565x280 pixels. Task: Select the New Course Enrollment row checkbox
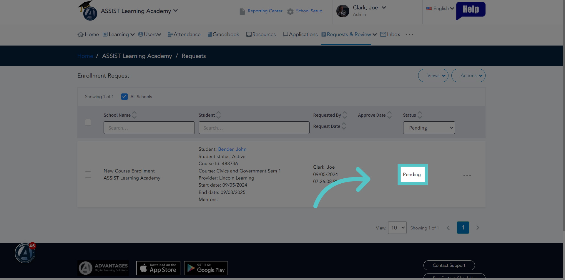[x=88, y=175]
